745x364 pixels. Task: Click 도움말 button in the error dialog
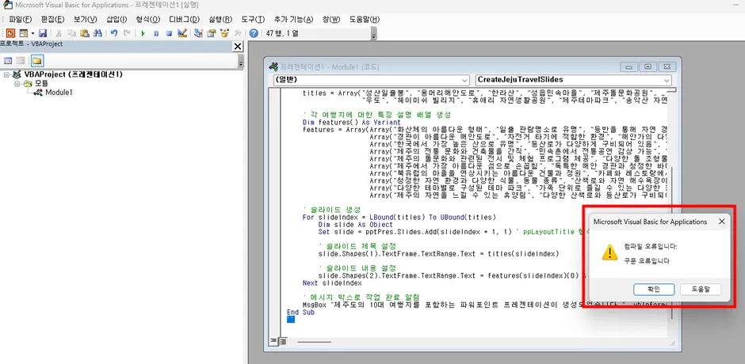coord(701,289)
